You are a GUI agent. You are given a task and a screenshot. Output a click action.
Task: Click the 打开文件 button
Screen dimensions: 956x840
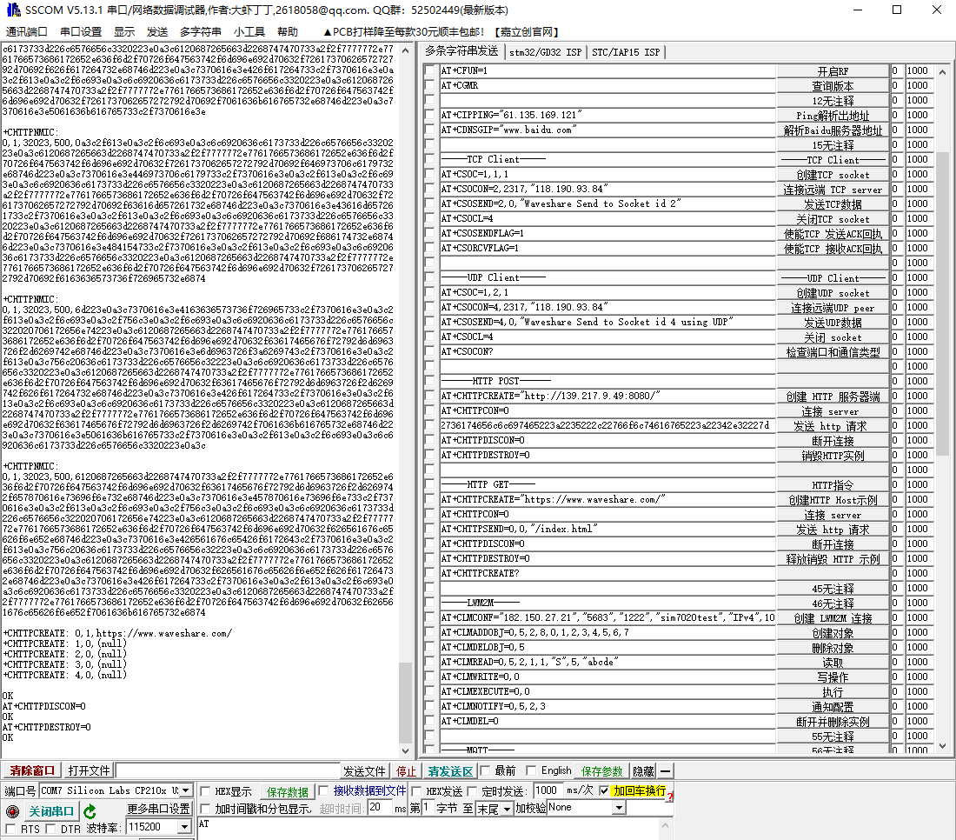point(89,770)
